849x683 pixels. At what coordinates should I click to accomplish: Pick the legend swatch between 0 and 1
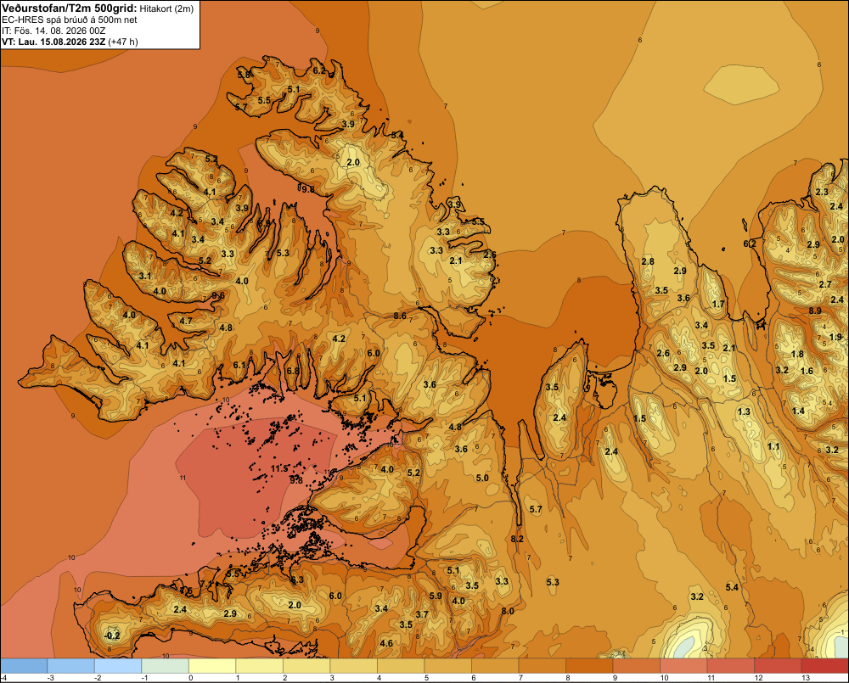coord(212,666)
